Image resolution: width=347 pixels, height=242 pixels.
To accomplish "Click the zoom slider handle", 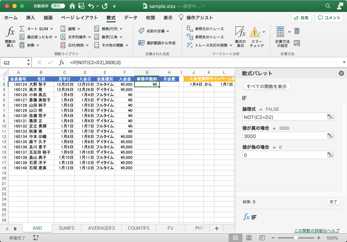I will tap(296, 238).
